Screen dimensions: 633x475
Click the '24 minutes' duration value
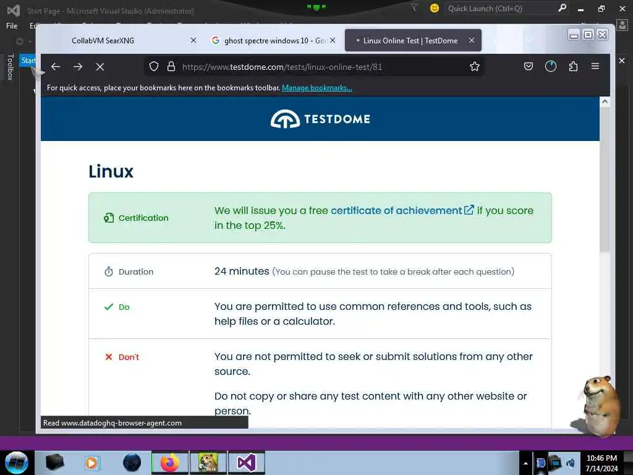coord(242,271)
